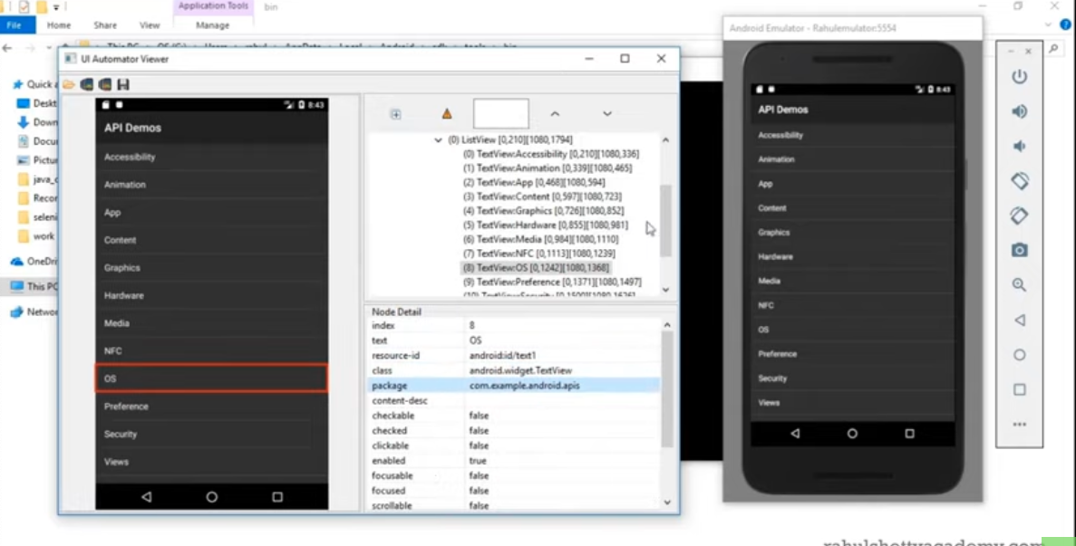Select TextView:Accessibility tree node
This screenshot has width=1076, height=546.
click(x=550, y=154)
